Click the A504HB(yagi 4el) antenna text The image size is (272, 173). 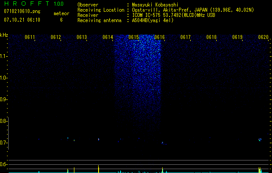pyautogui.click(x=153, y=20)
